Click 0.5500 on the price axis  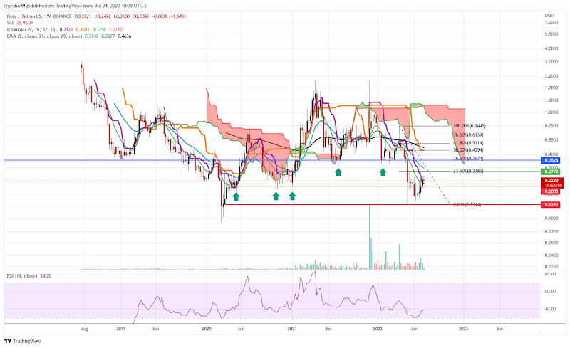point(551,140)
